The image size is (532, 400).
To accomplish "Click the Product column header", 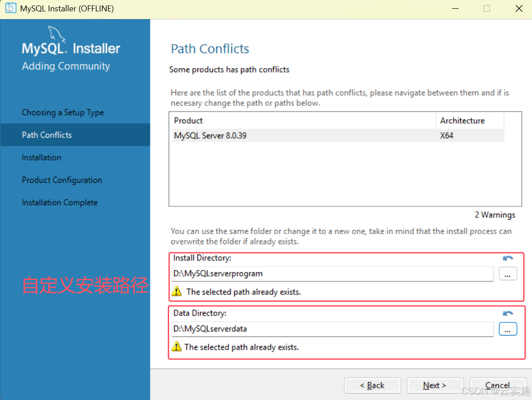I will click(x=304, y=121).
